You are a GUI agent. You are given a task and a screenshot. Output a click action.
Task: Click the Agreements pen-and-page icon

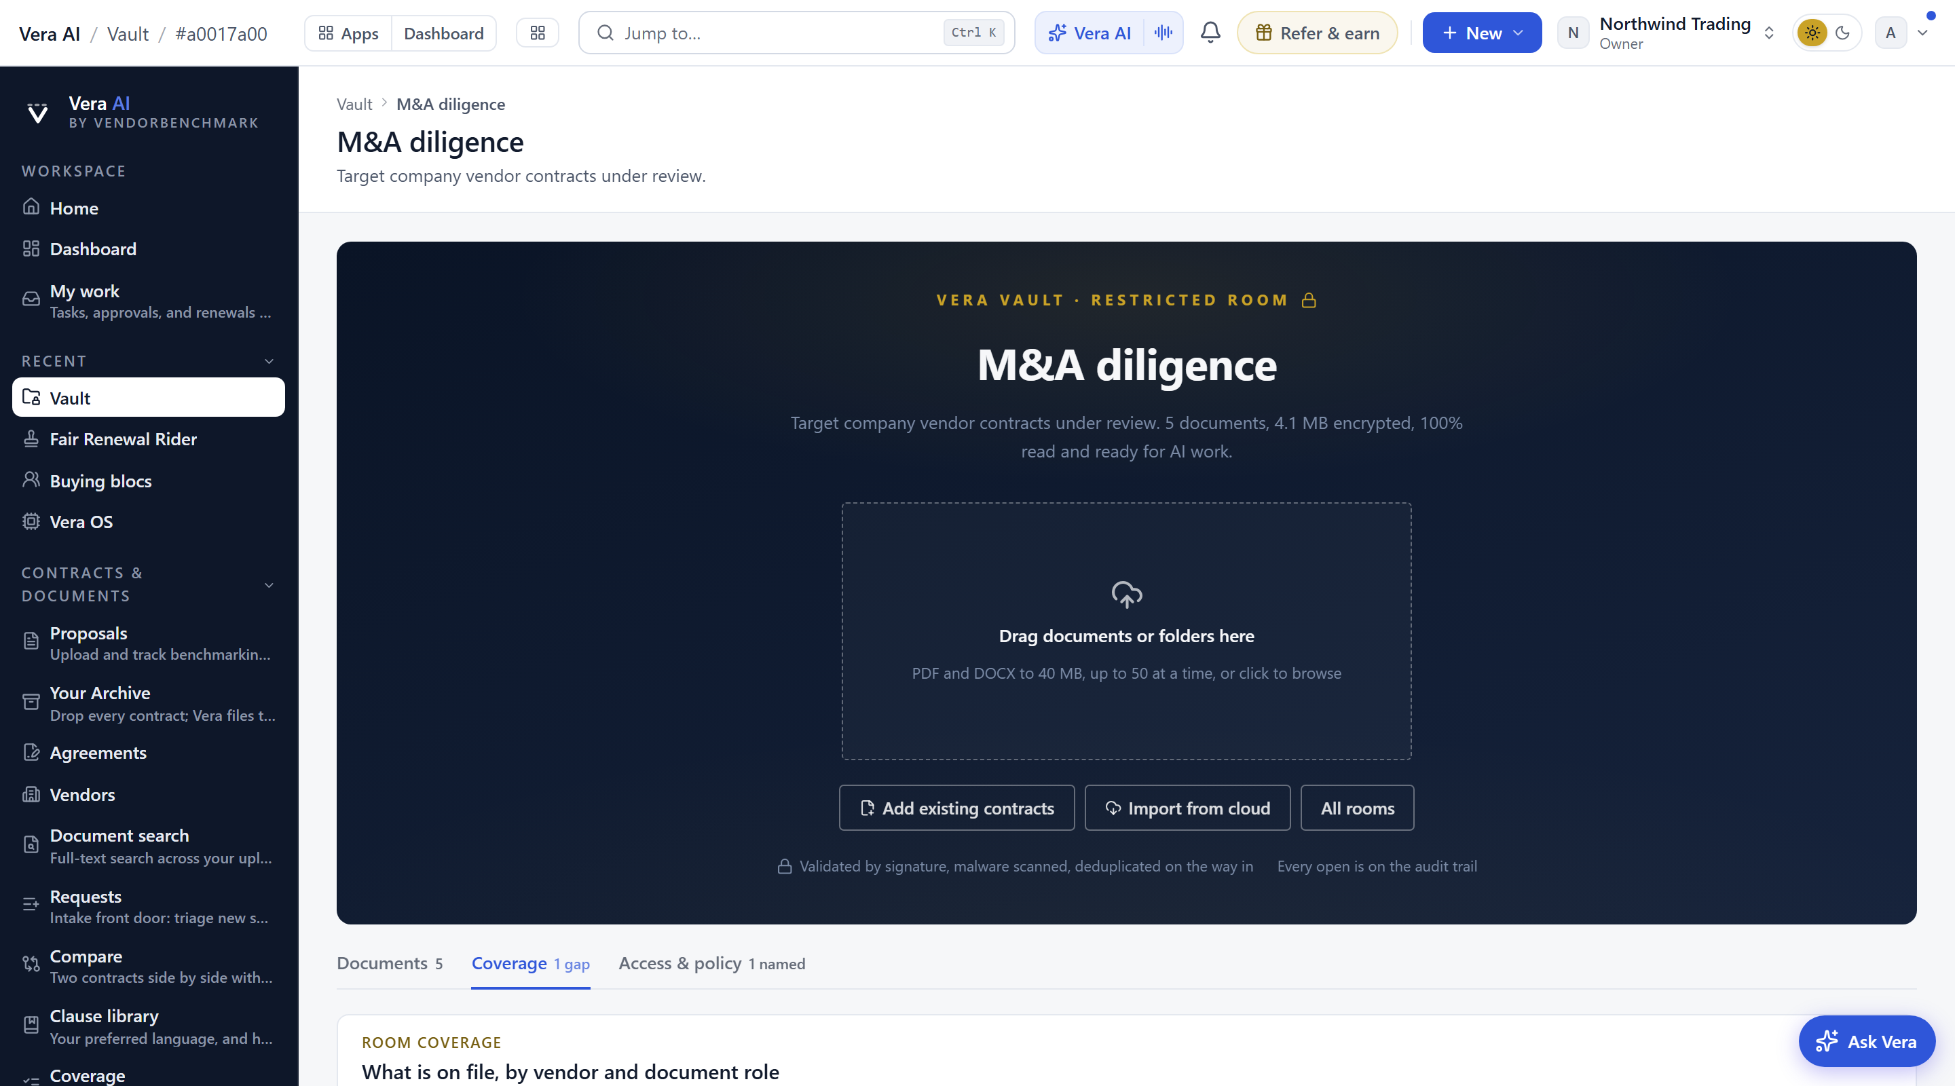click(31, 752)
